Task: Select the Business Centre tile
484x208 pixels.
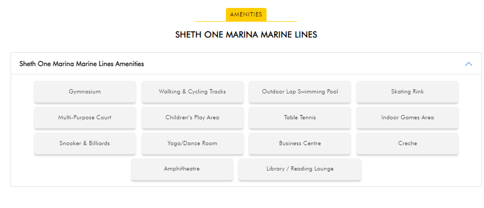Action: (x=300, y=144)
